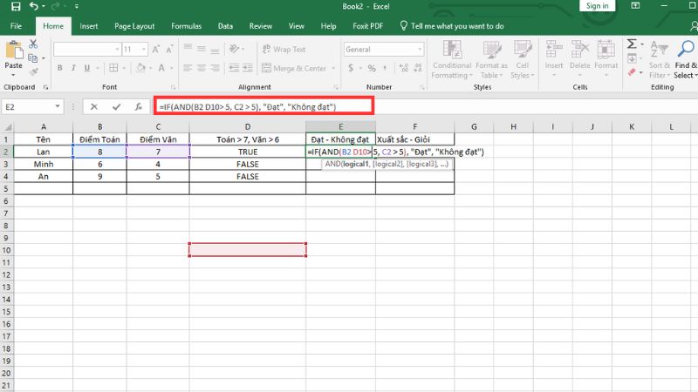Click the Cut scissors icon
The width and height of the screenshot is (698, 392).
click(33, 43)
